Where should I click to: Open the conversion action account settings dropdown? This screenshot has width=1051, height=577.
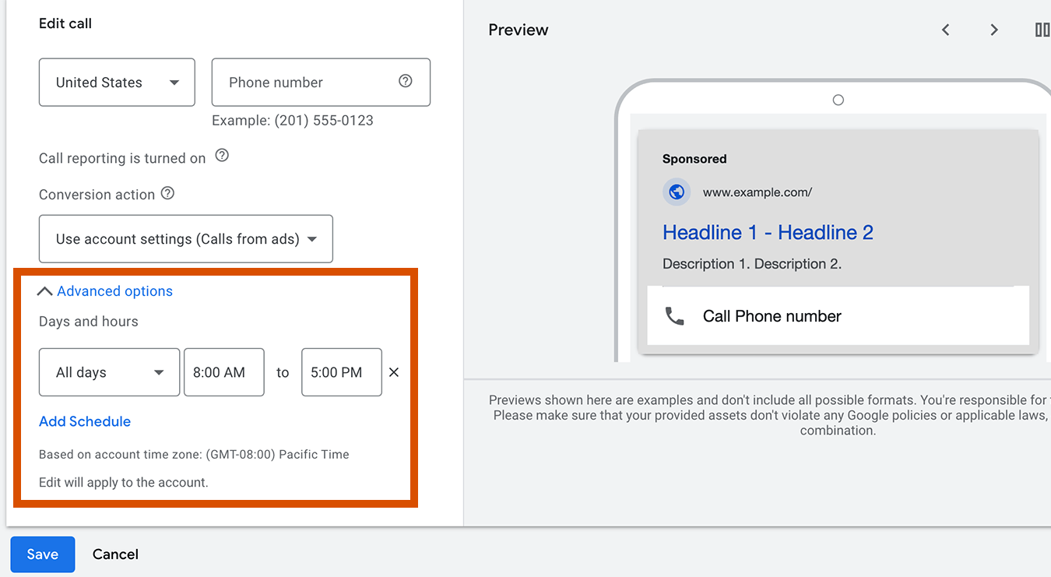click(x=185, y=239)
